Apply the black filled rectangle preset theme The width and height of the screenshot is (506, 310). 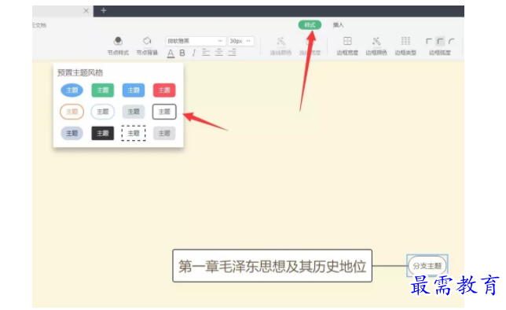pyautogui.click(x=103, y=133)
